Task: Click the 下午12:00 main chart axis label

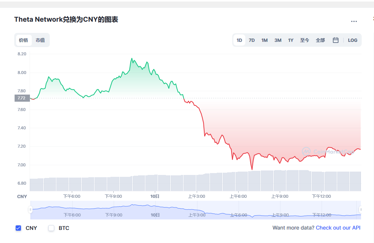Action: tap(321, 196)
